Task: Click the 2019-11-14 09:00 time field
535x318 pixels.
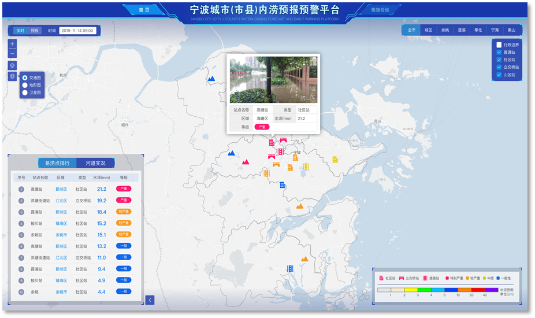Action: [x=77, y=30]
